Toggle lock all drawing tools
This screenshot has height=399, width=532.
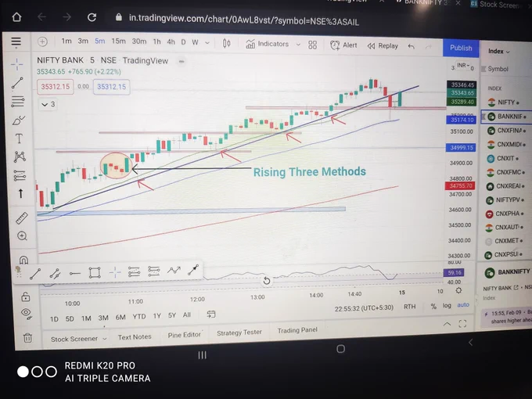26,297
